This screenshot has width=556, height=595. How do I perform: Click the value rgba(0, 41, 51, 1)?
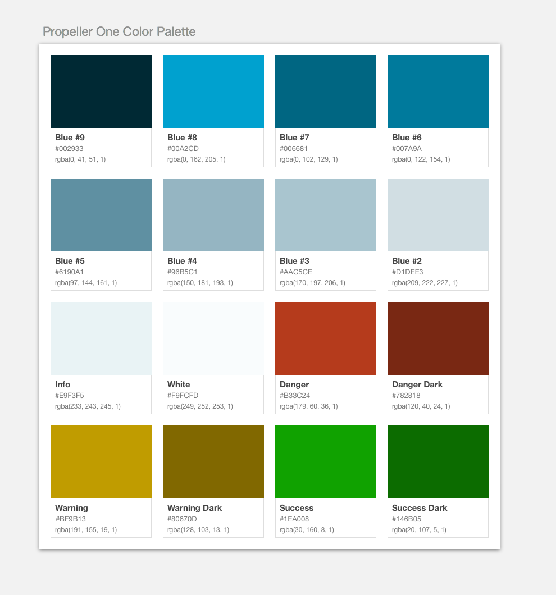(80, 159)
